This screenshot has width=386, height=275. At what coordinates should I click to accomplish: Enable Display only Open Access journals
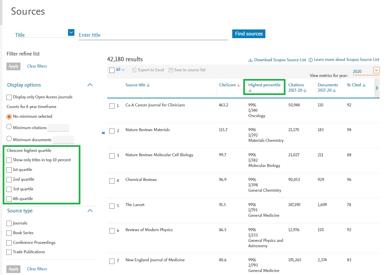9,97
